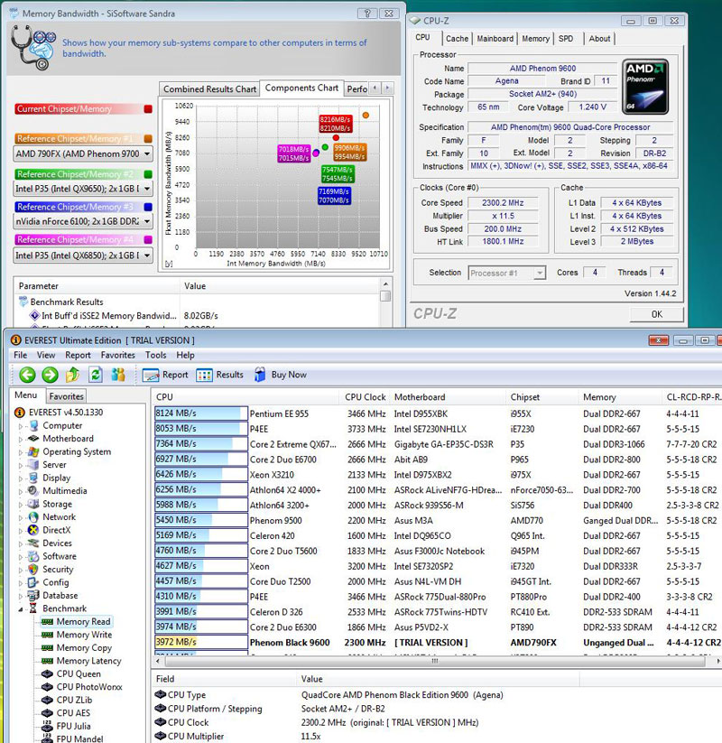Click the green Back arrow in EVEREST toolbar
The height and width of the screenshot is (743, 722).
pos(27,375)
